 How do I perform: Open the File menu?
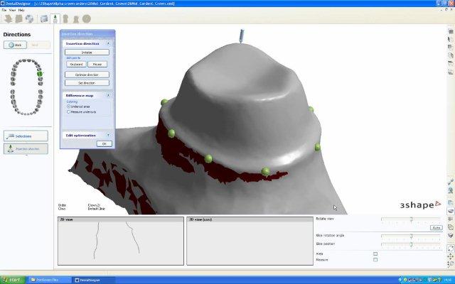pyautogui.click(x=4, y=11)
